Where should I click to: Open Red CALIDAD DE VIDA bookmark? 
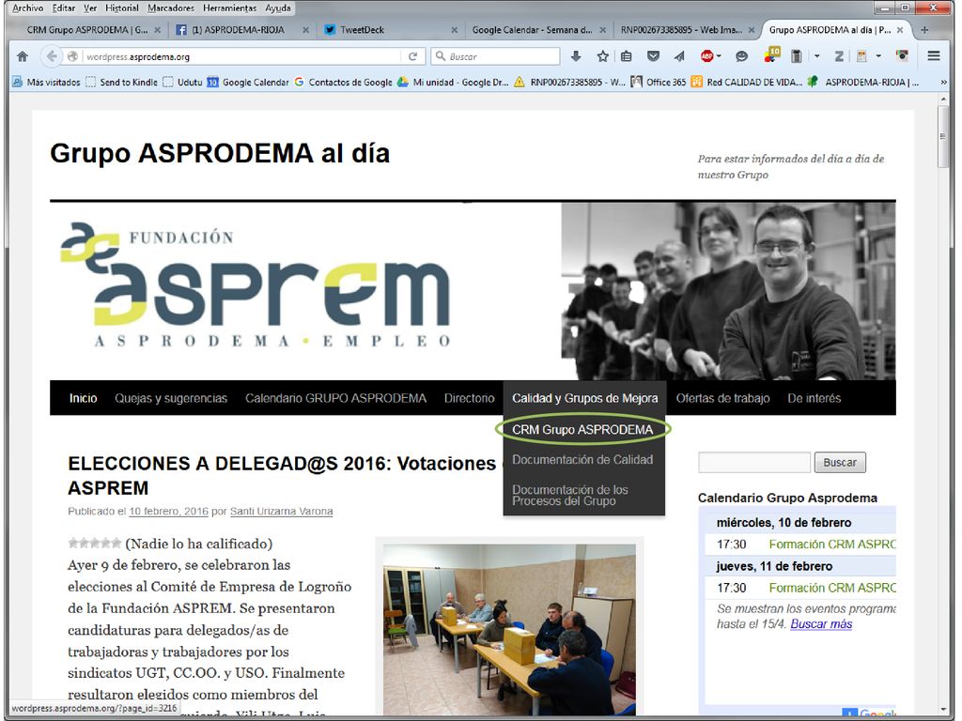pos(746,83)
